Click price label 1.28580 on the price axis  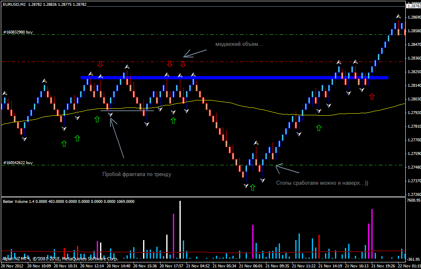(x=414, y=31)
